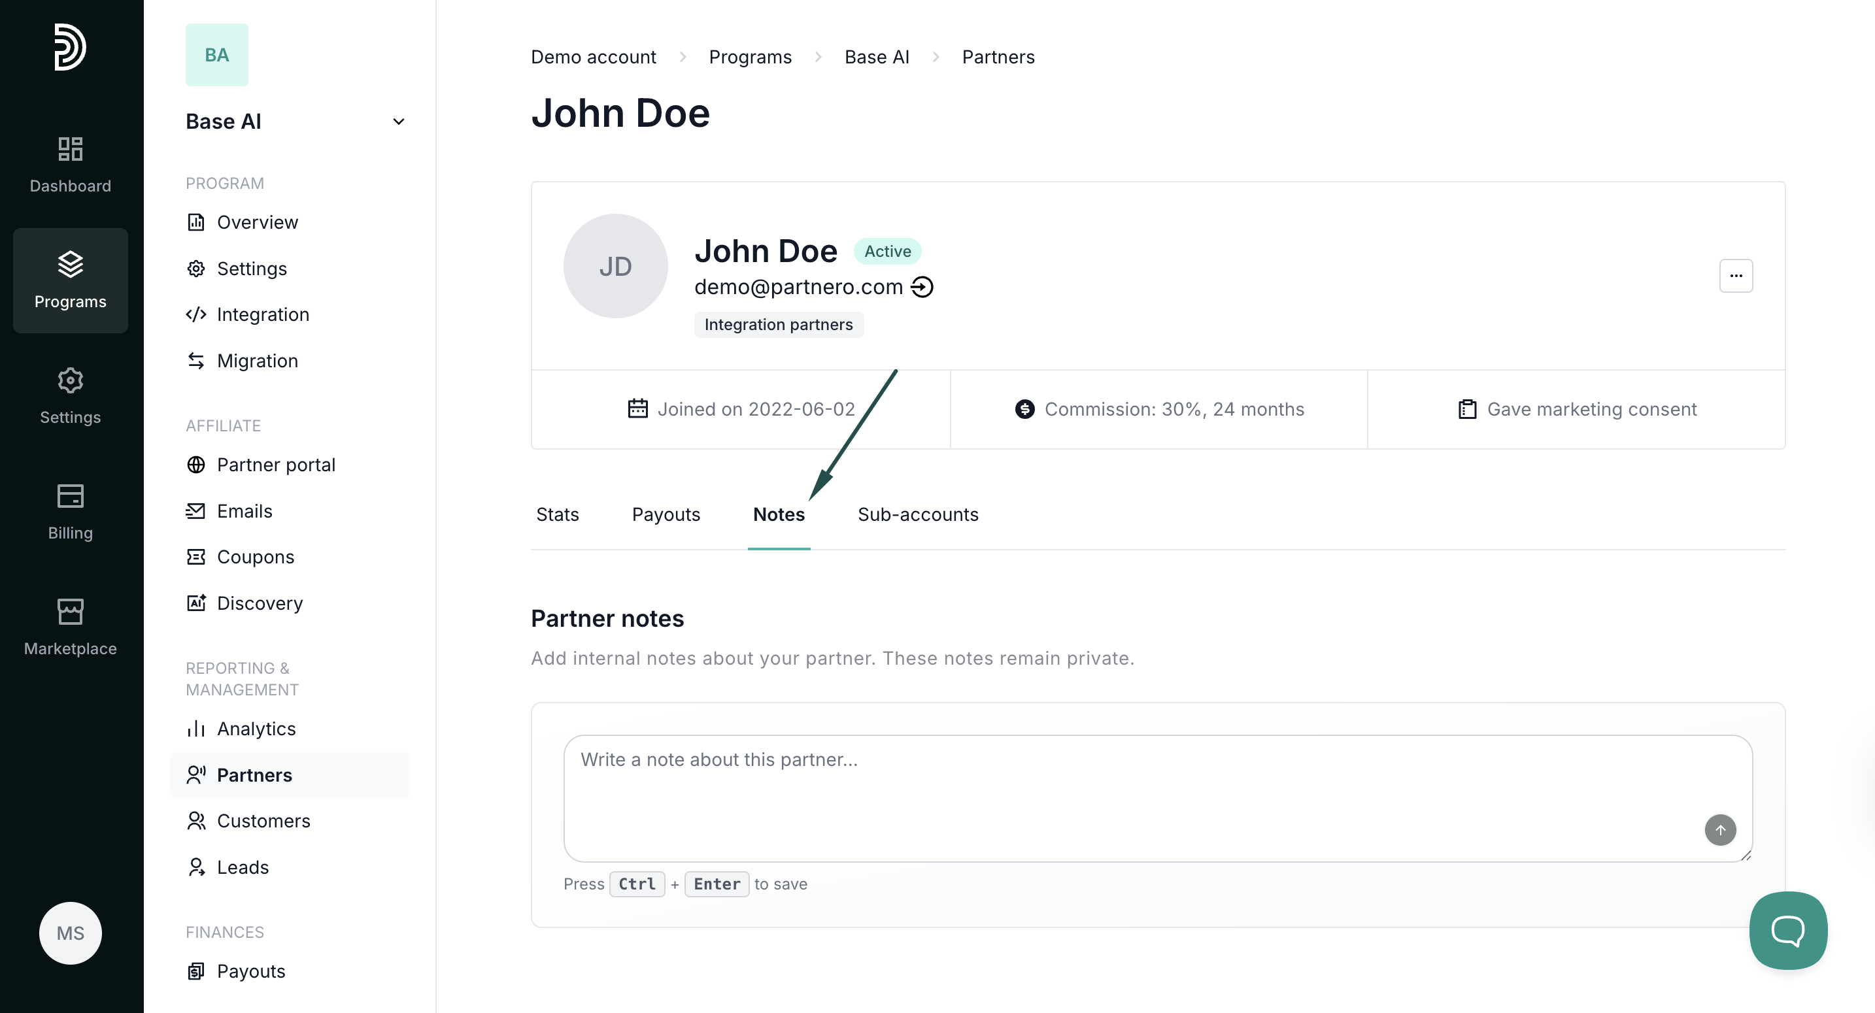Go to Analytics in the sidebar
This screenshot has height=1013, width=1875.
256,729
